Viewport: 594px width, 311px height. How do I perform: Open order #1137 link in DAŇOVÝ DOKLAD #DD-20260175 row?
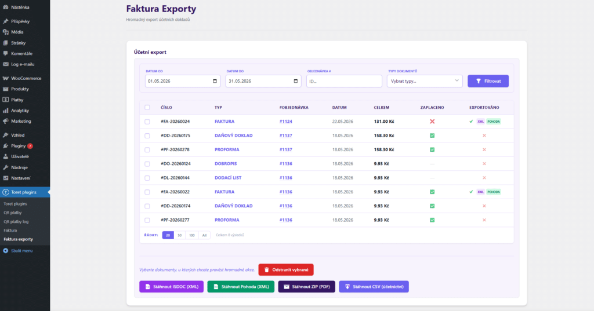285,136
